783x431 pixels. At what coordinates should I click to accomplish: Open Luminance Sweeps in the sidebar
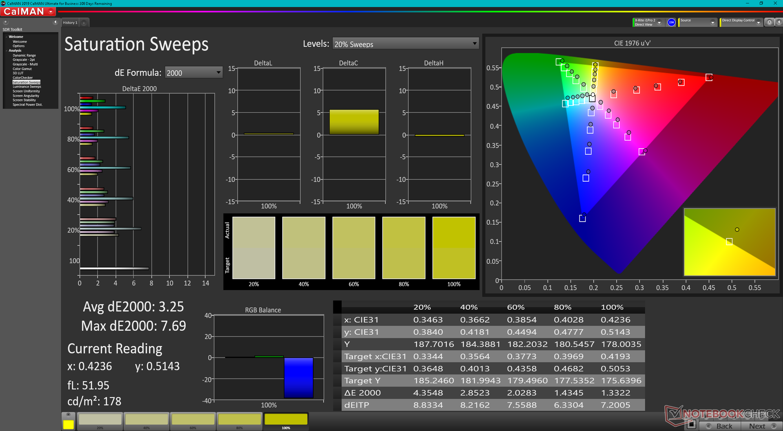(27, 87)
